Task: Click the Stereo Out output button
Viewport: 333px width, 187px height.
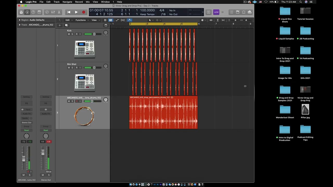Action: [26, 122]
